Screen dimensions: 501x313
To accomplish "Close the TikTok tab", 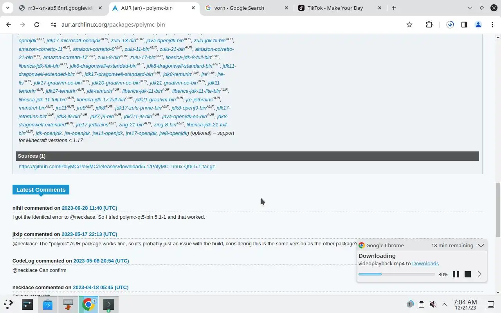I will (x=379, y=8).
